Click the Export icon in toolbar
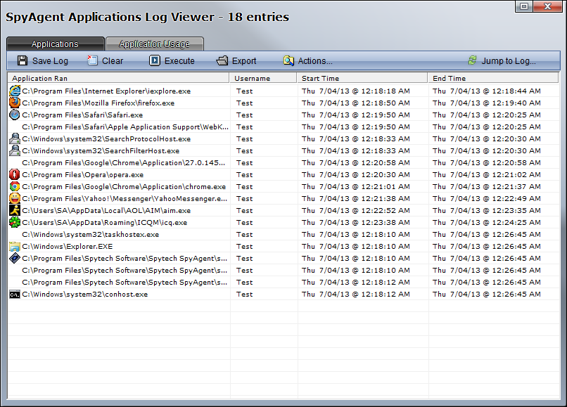567x407 pixels. pos(222,61)
